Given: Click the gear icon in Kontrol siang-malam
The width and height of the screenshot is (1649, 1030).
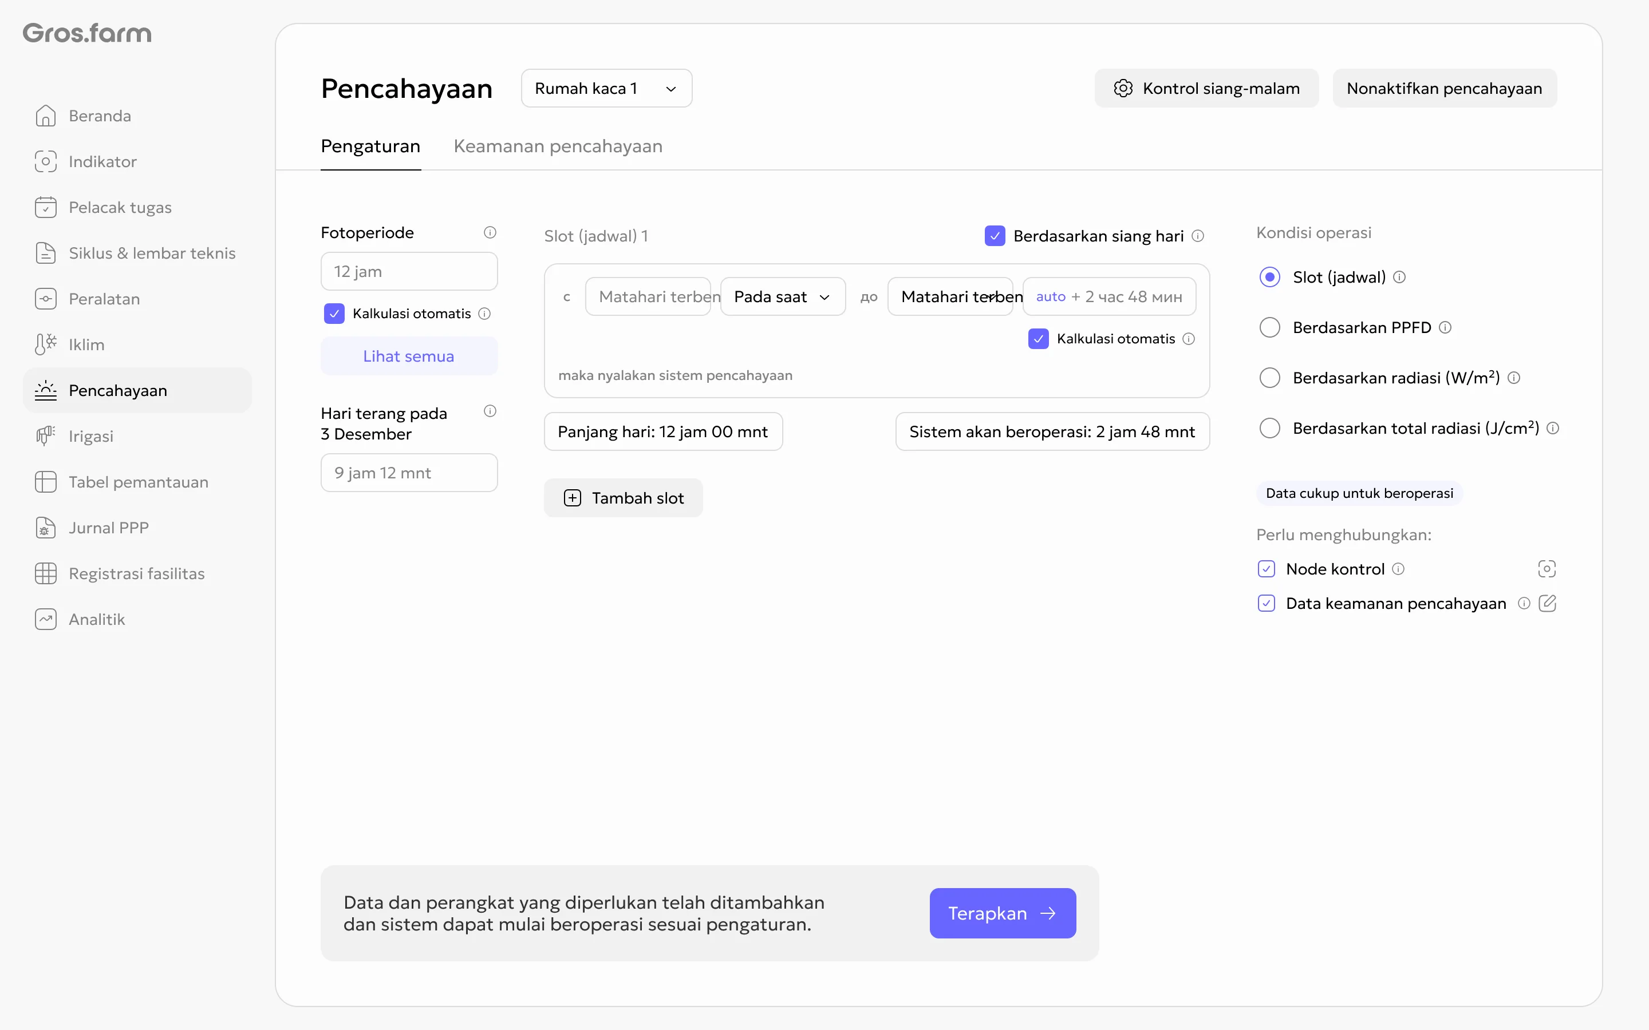Looking at the screenshot, I should point(1123,89).
